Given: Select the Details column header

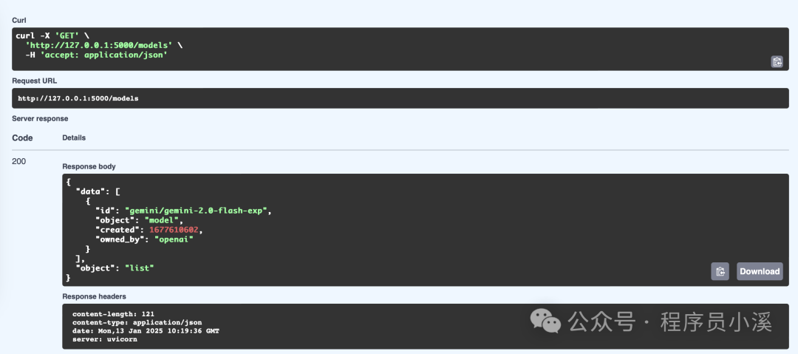Looking at the screenshot, I should [x=74, y=137].
